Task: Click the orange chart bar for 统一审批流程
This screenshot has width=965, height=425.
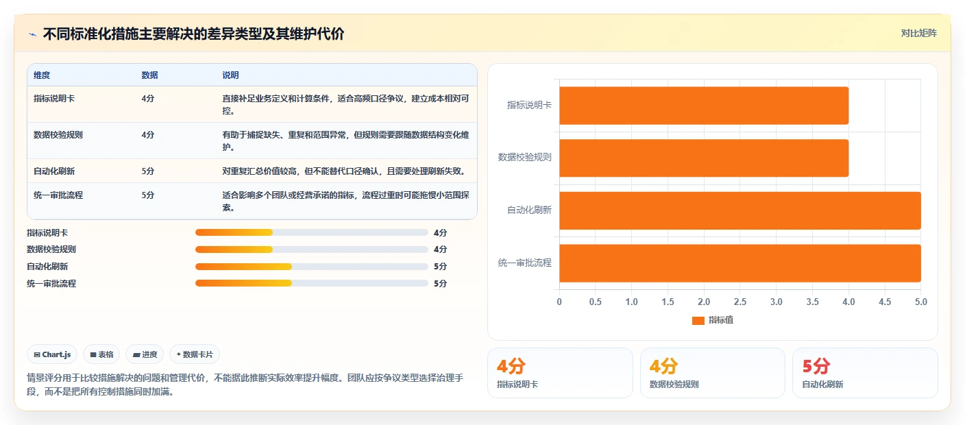Action: 740,263
